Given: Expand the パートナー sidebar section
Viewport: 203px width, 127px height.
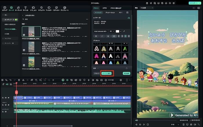Looking at the screenshot, I should coord(10,43).
